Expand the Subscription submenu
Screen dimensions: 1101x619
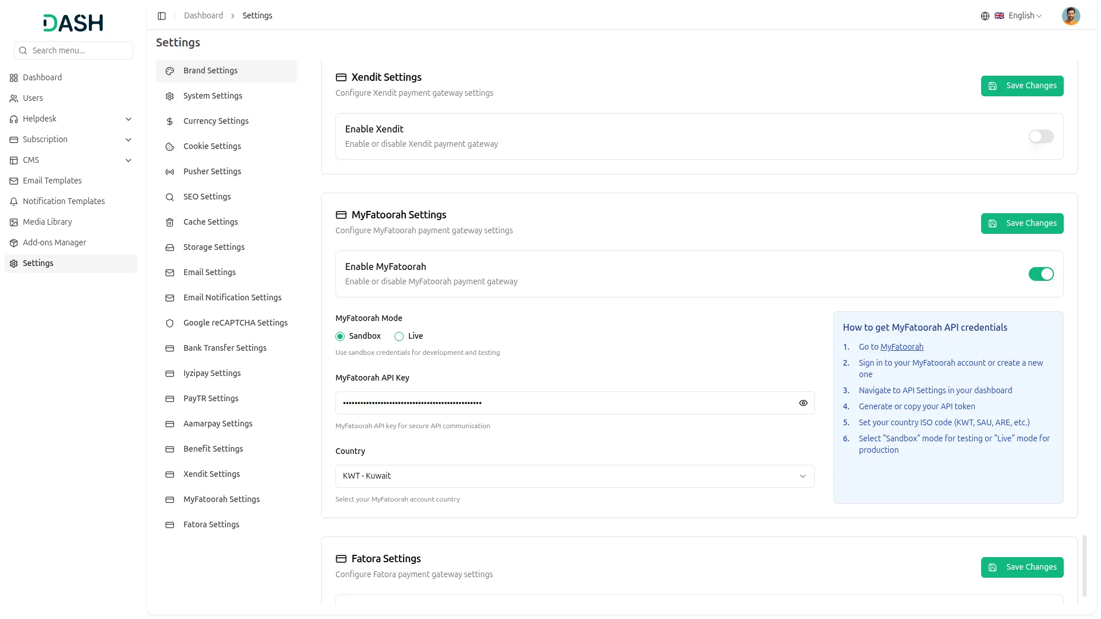[x=128, y=140]
